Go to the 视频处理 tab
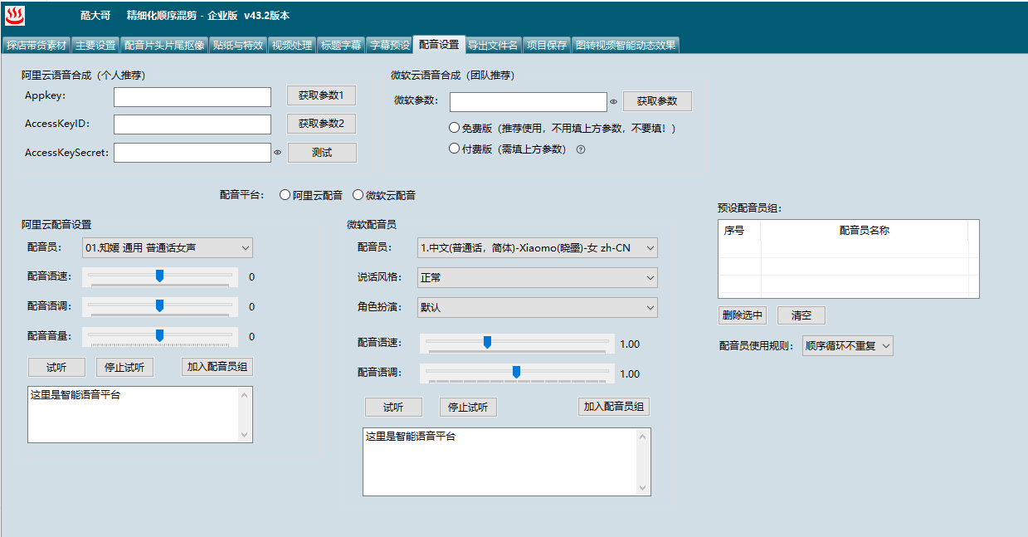This screenshot has width=1028, height=537. (292, 46)
